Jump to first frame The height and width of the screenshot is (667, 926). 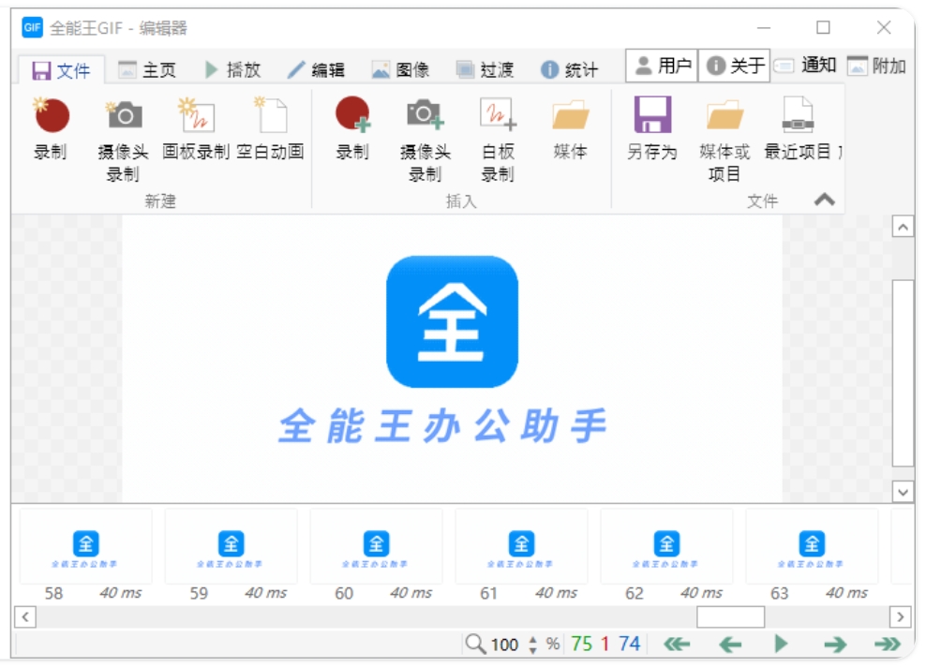(x=677, y=644)
